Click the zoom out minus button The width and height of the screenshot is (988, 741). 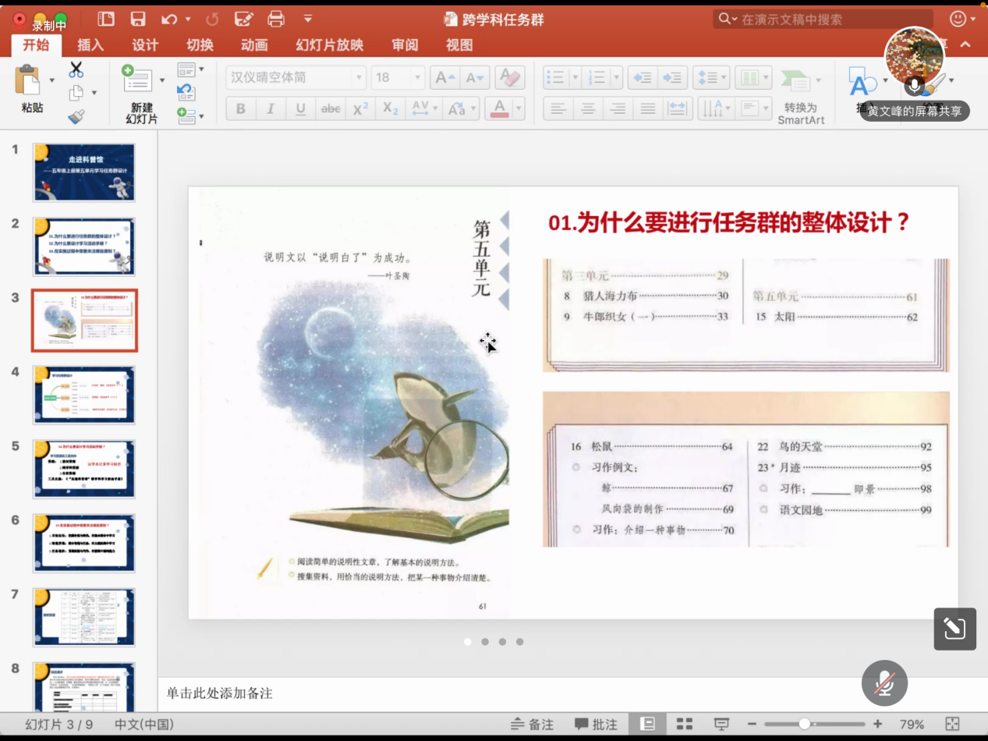752,724
